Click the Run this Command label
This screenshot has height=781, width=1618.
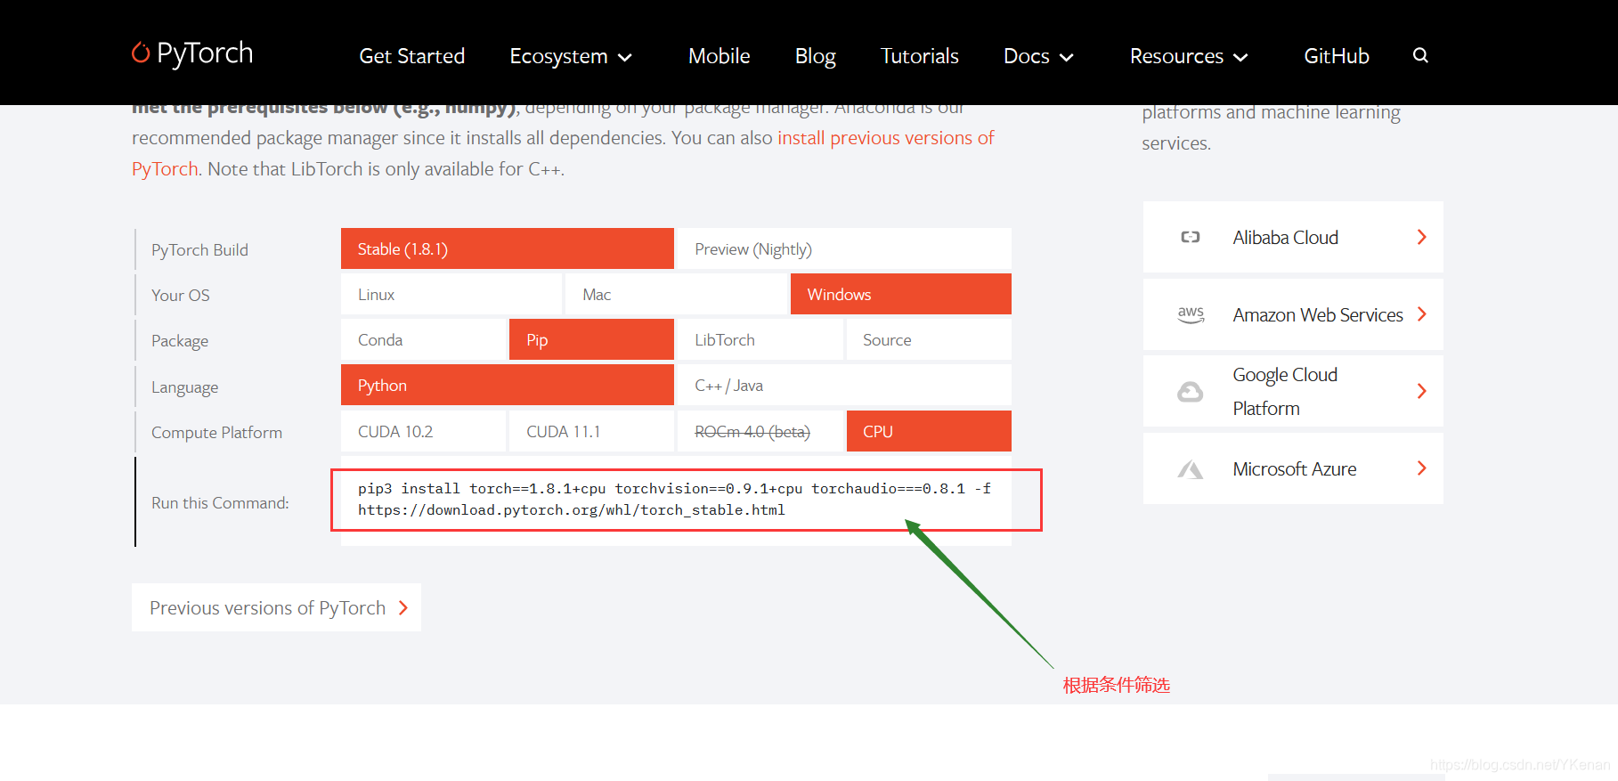click(220, 503)
